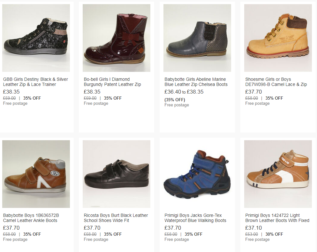Open the GBB Girls Destiny trainer image

coord(36,38)
